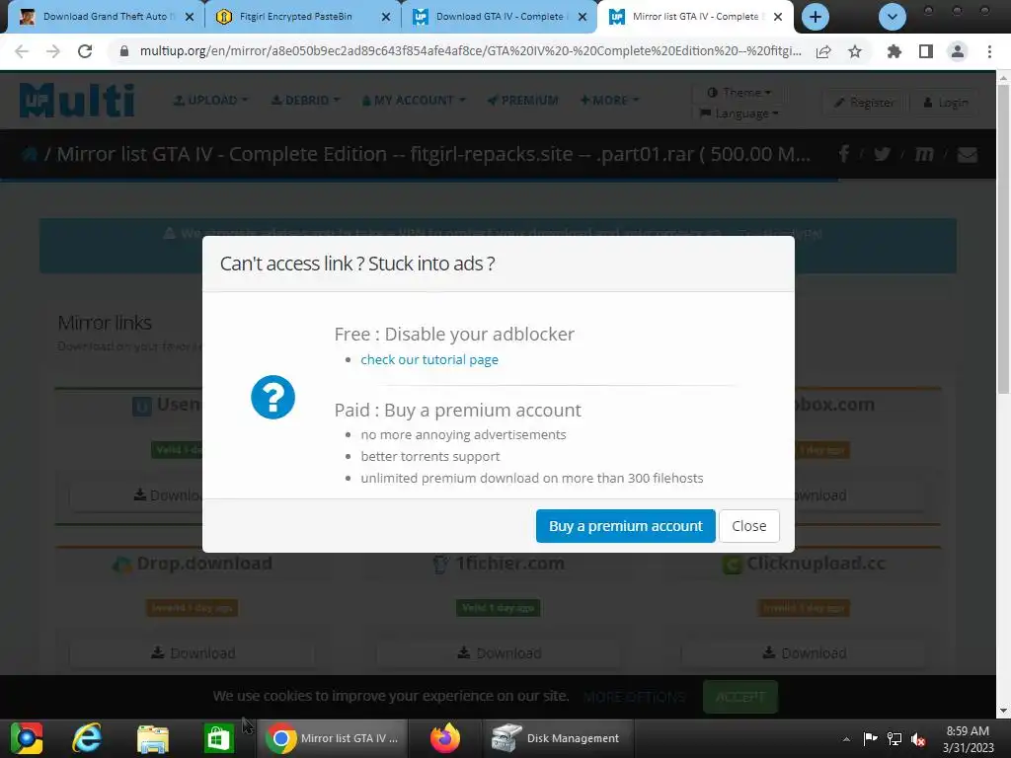Click the muted volume tray icon
The width and height of the screenshot is (1011, 758).
point(918,739)
